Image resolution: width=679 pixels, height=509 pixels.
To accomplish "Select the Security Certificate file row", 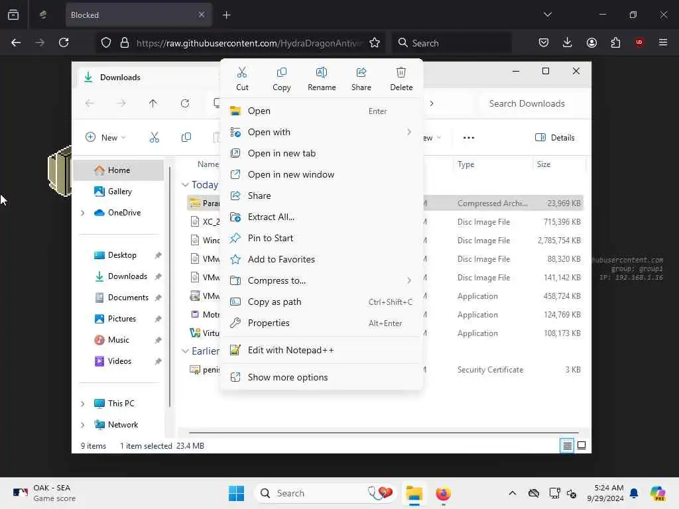I will pyautogui.click(x=386, y=370).
